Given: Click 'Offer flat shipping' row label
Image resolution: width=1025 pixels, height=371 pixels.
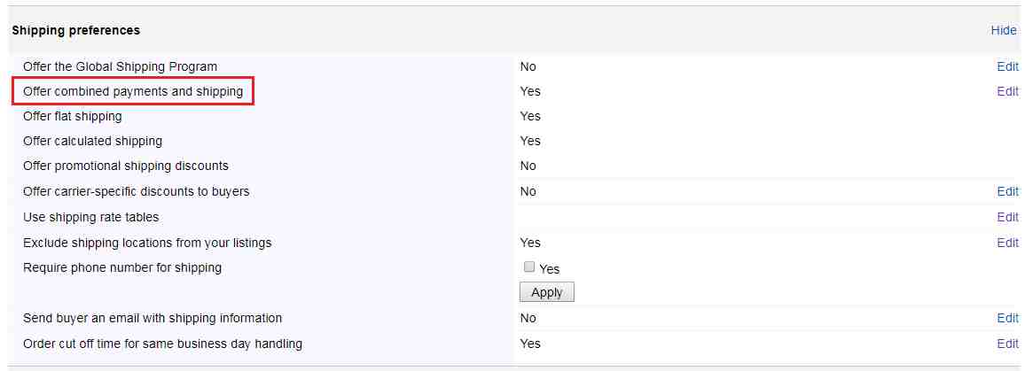Looking at the screenshot, I should click(x=73, y=116).
